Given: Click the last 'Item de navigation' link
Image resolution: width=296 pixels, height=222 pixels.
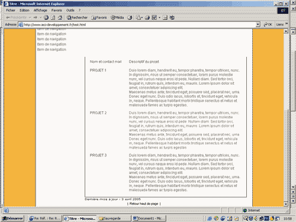Looking at the screenshot, I should (52, 49).
